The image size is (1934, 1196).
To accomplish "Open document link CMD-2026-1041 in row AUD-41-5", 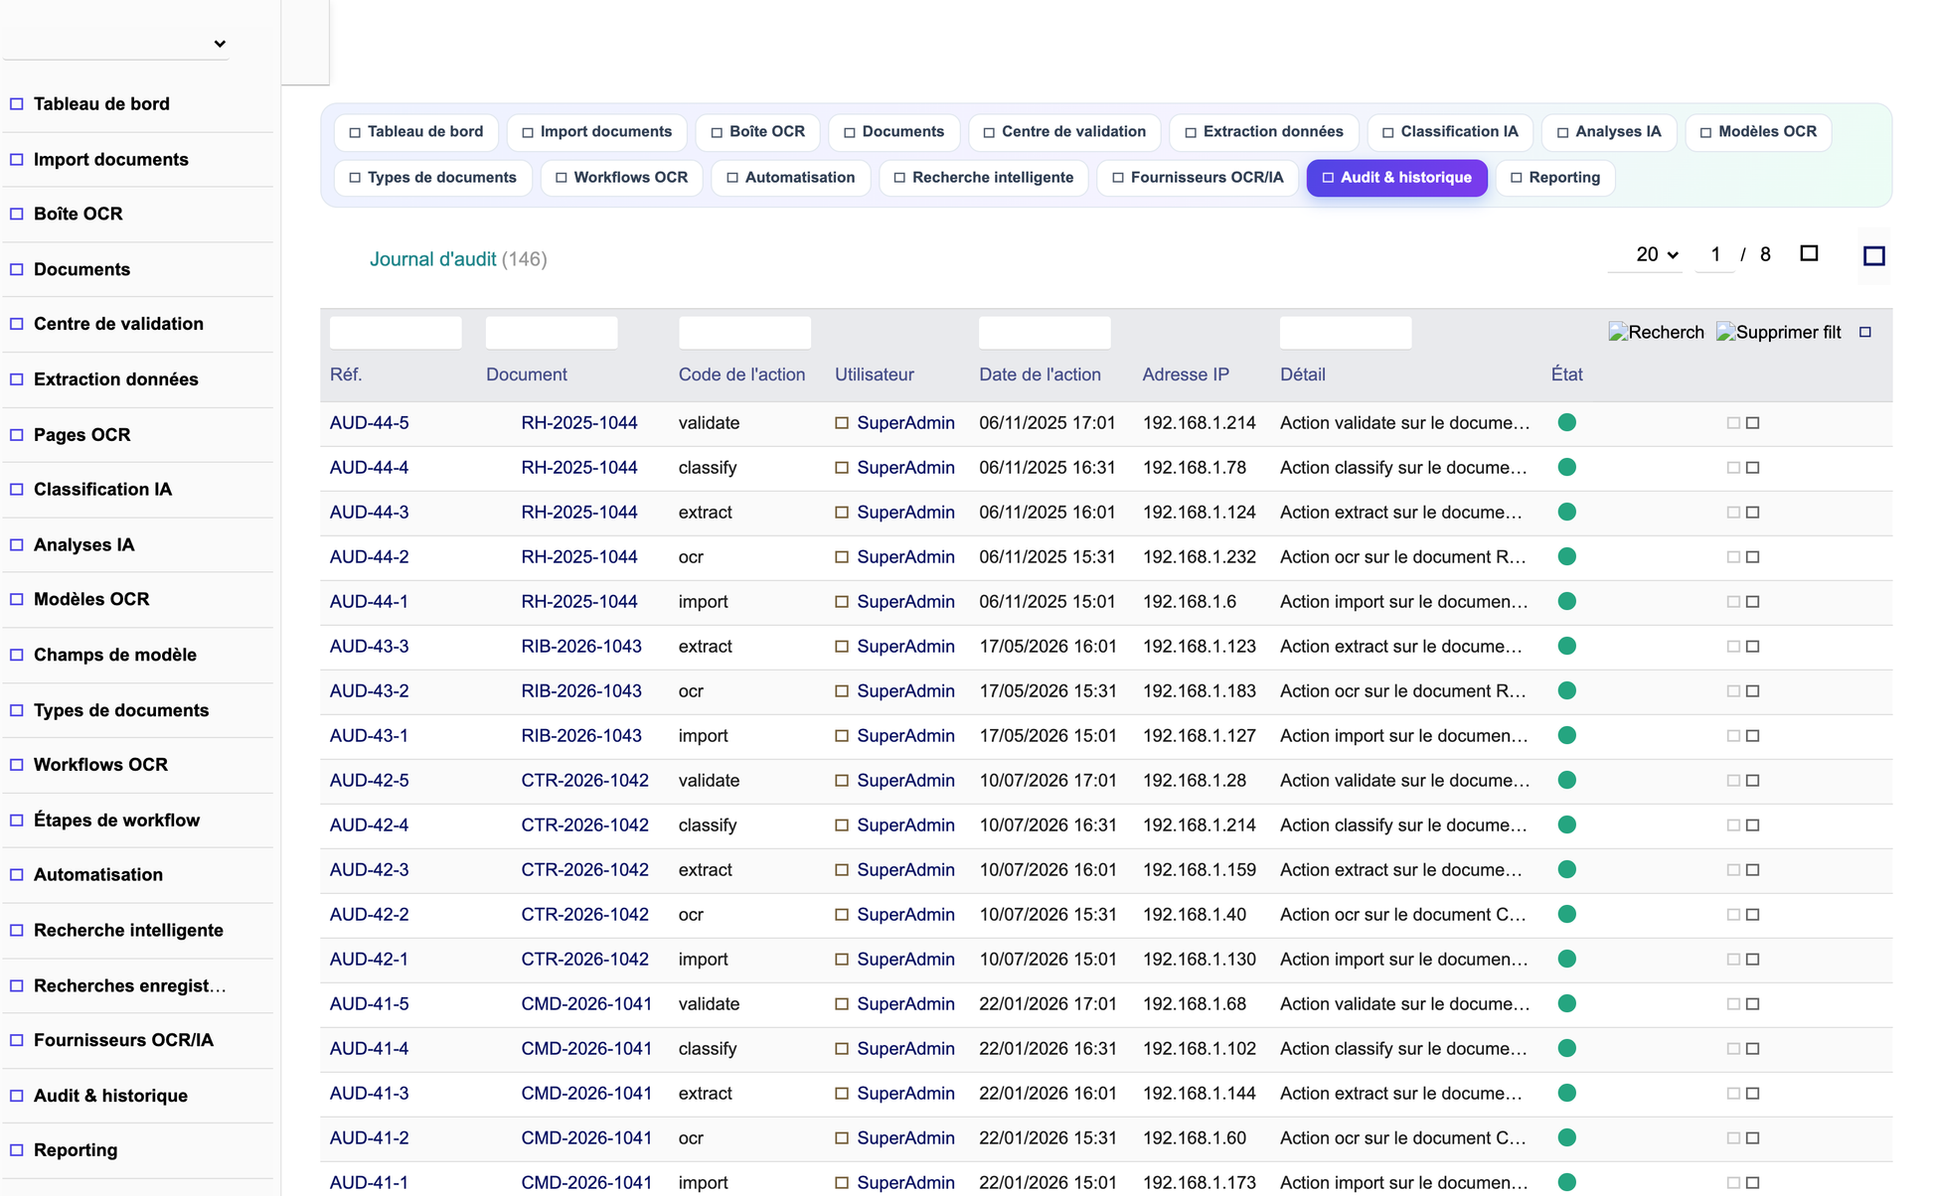I will click(586, 1004).
